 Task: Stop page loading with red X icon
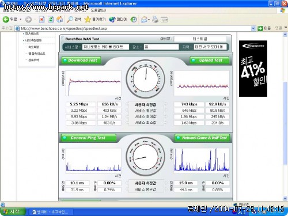41,20
